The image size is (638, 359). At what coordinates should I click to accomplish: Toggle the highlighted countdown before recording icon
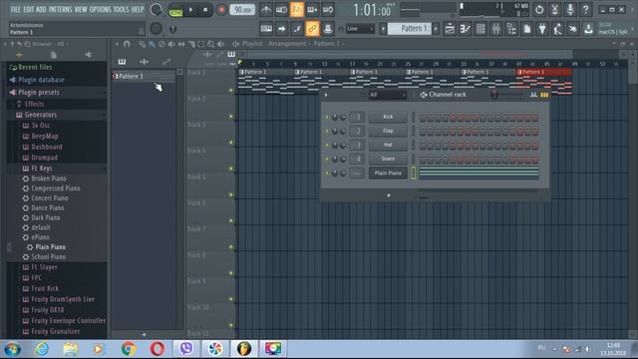(297, 10)
